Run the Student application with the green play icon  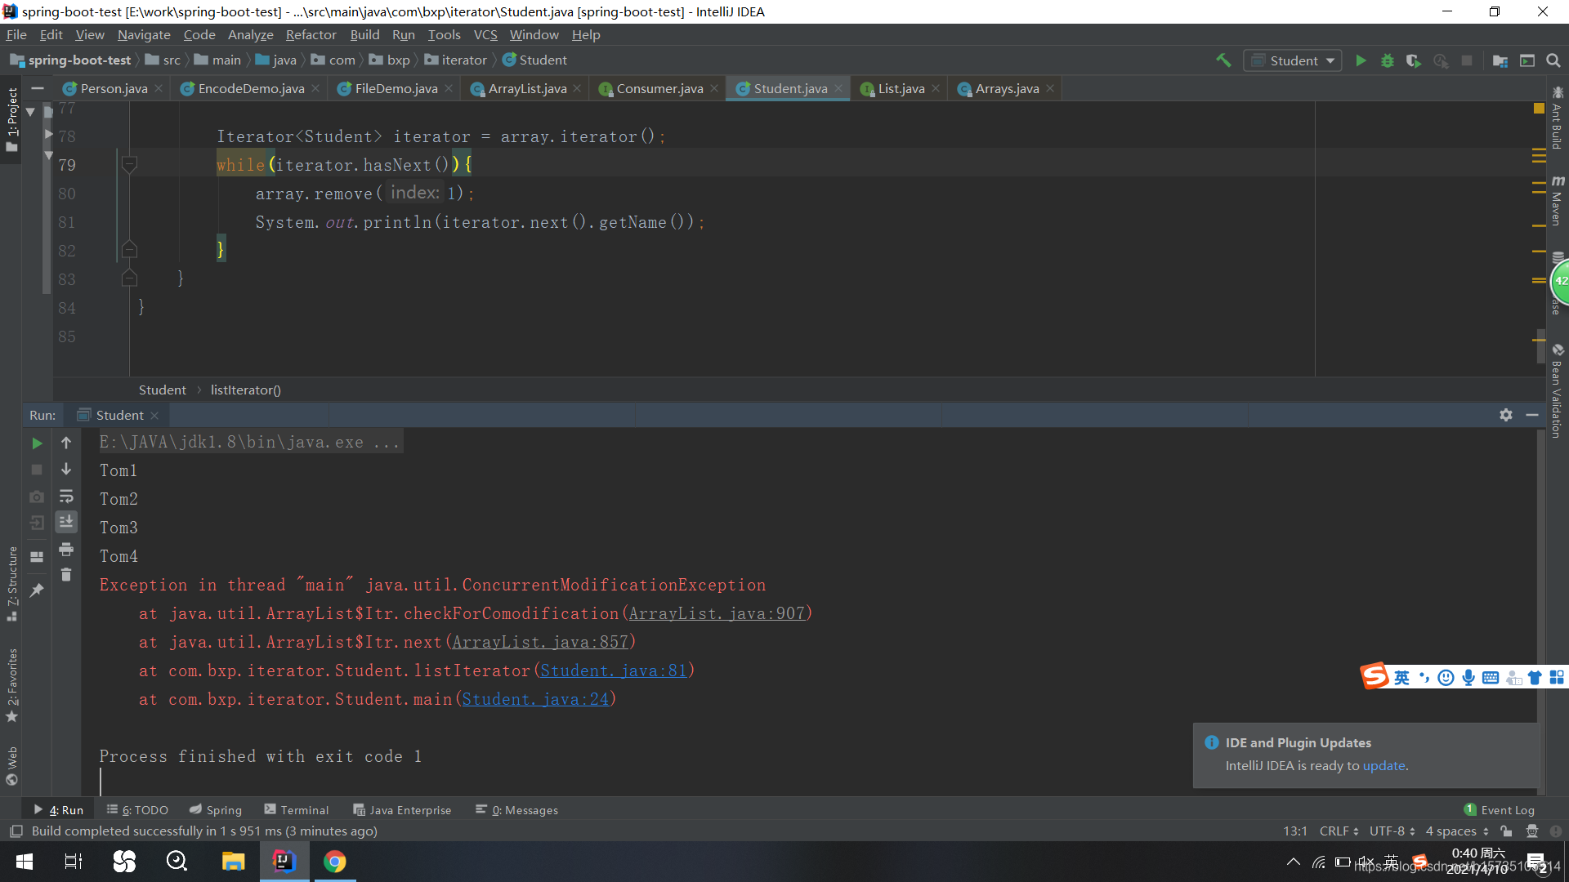pos(1361,60)
